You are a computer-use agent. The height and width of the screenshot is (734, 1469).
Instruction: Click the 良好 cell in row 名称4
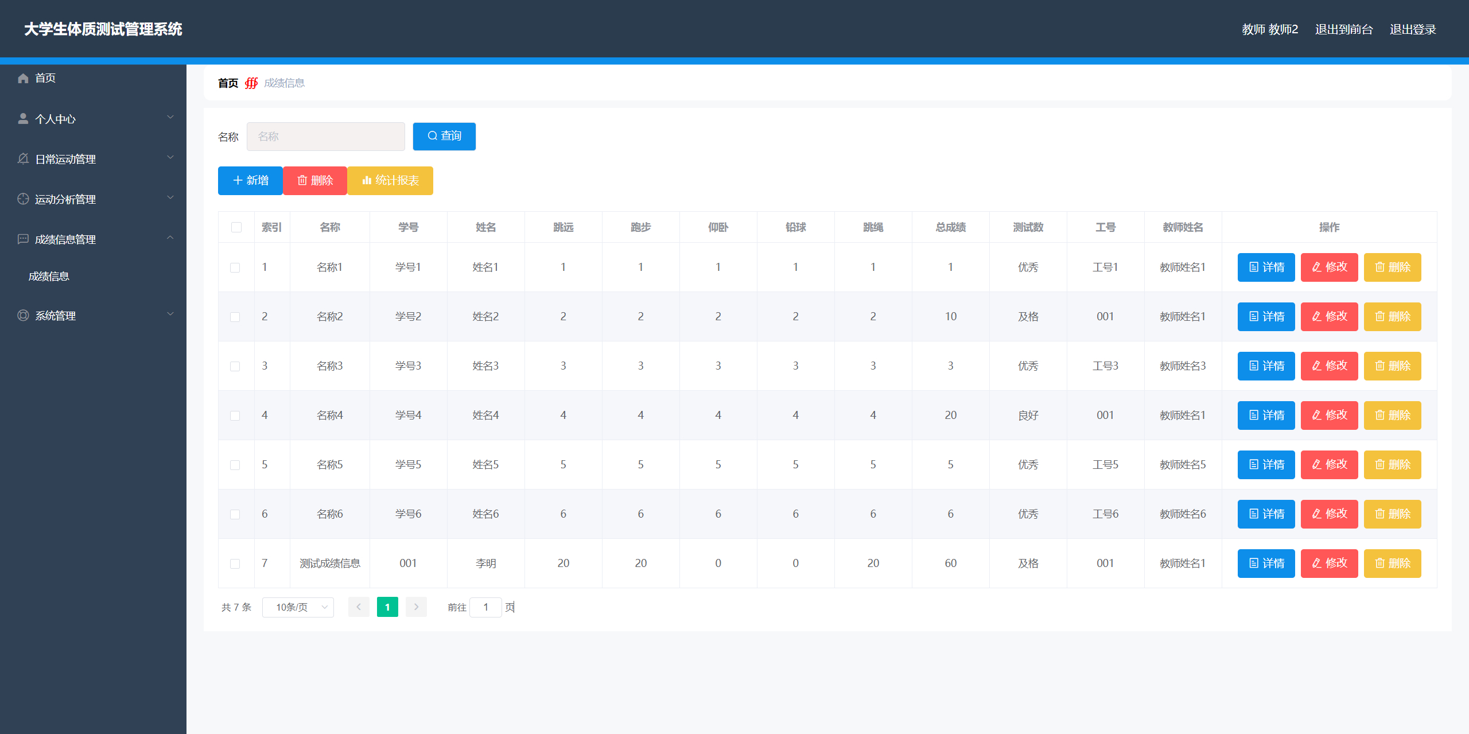coord(1028,415)
